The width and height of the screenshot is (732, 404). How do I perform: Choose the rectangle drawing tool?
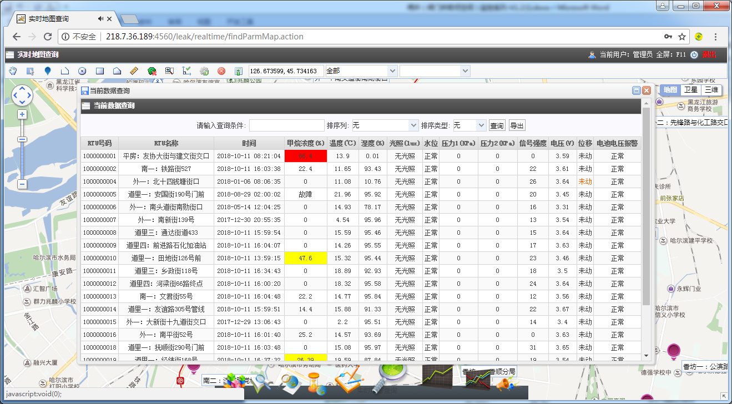(100, 71)
